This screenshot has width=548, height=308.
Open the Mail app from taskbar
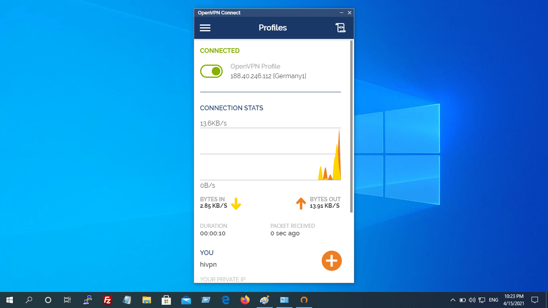tap(186, 300)
